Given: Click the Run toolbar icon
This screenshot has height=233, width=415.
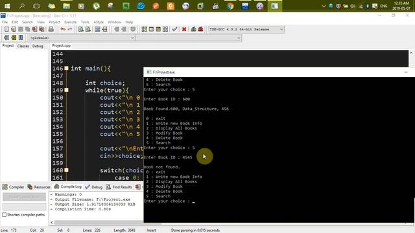Looking at the screenshot, I should [151, 29].
